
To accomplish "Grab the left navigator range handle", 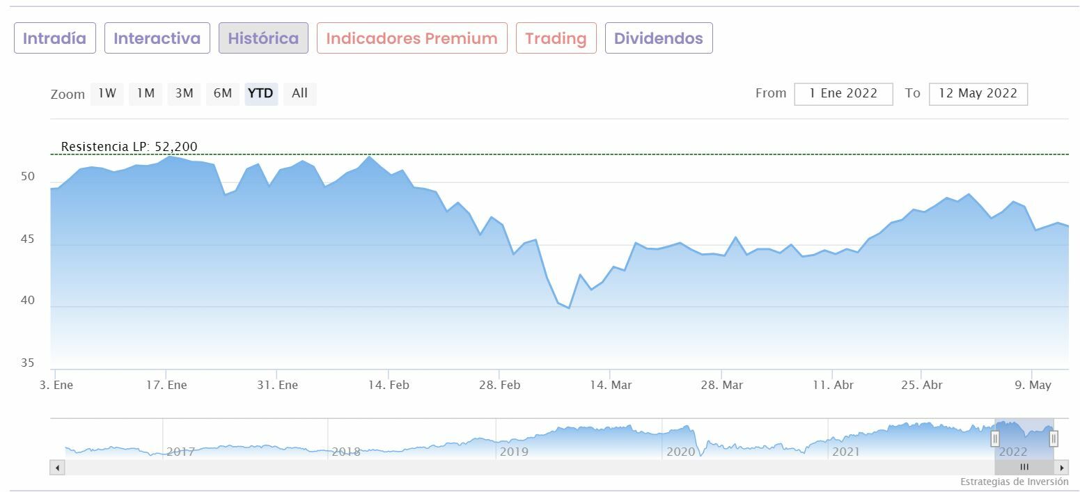I will (995, 438).
